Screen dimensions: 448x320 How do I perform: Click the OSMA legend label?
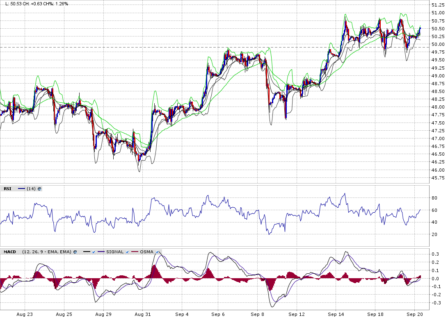[x=146, y=252]
